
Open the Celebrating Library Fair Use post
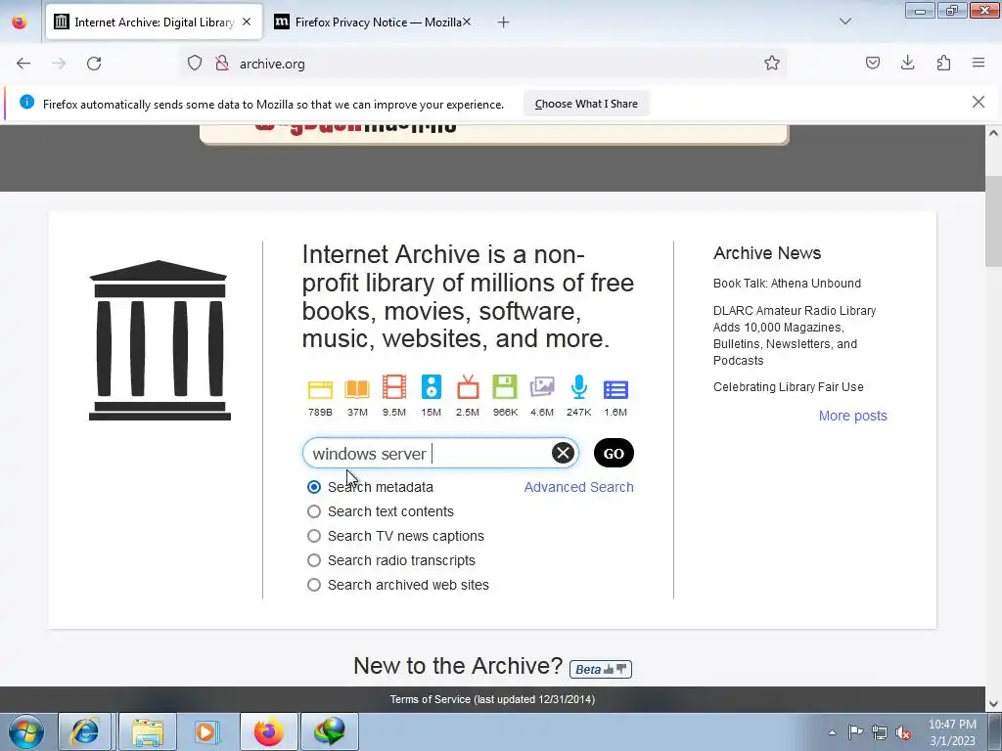coord(789,387)
